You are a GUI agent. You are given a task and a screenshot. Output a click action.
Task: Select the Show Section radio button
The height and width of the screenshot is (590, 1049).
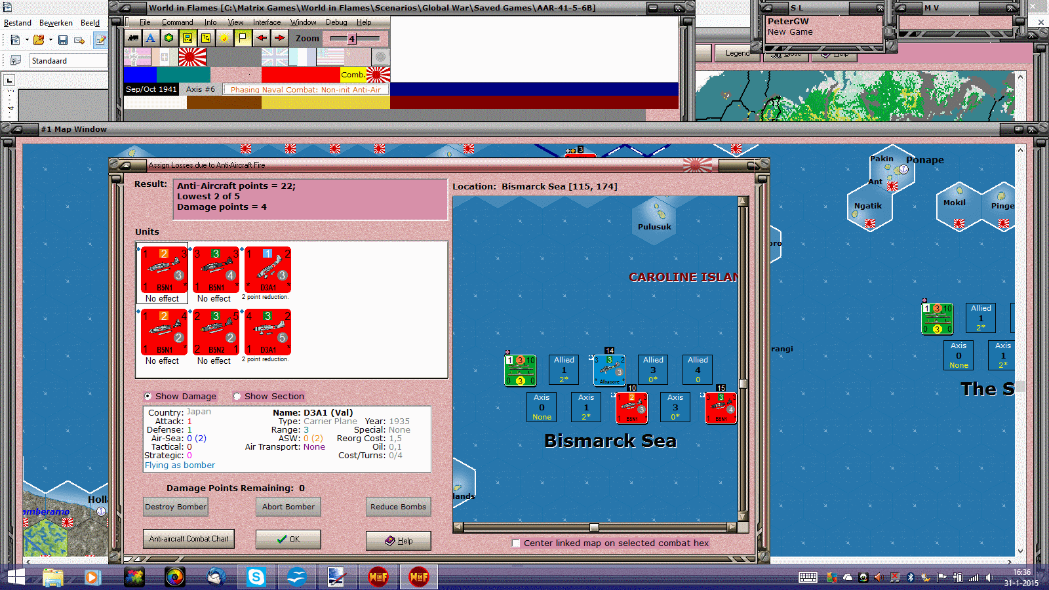pyautogui.click(x=237, y=396)
